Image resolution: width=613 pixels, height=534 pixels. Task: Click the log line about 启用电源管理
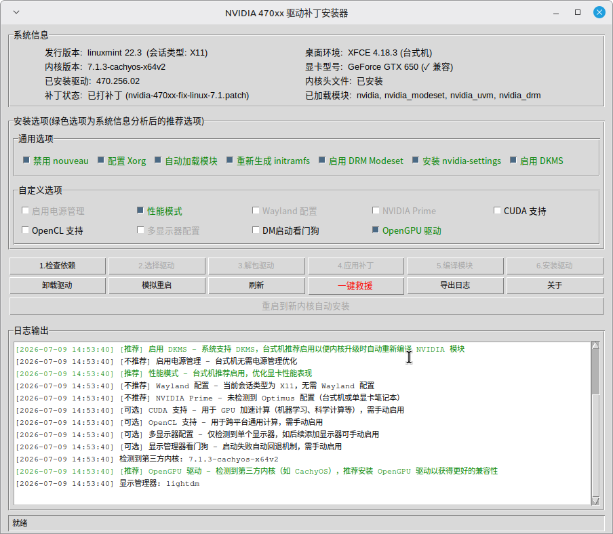(x=157, y=362)
